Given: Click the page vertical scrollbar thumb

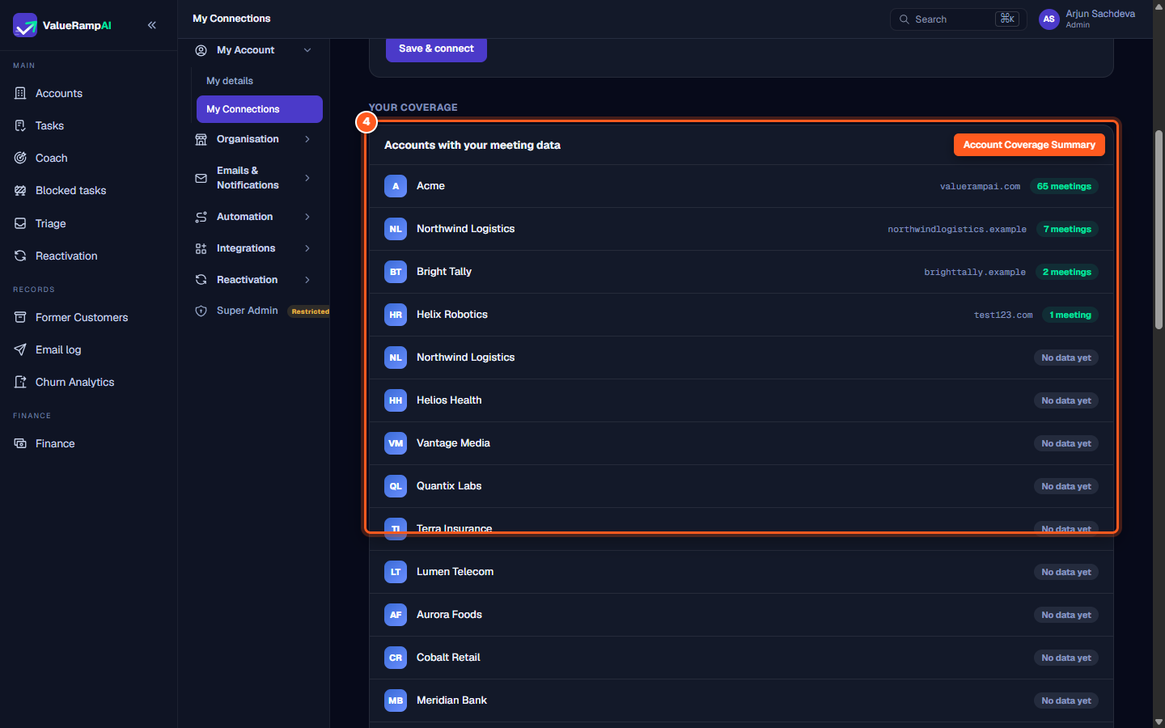Looking at the screenshot, I should pyautogui.click(x=1159, y=229).
